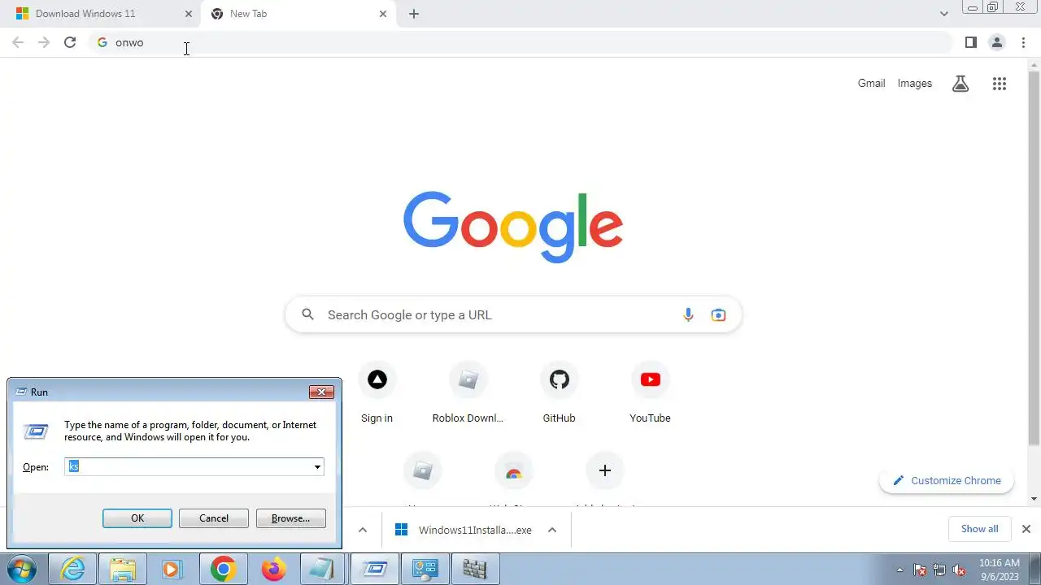This screenshot has height=585, width=1041.
Task: Open the tab search chevron
Action: 944,14
